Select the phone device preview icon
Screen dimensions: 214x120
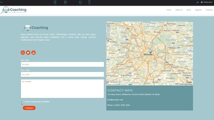tap(89, 2)
